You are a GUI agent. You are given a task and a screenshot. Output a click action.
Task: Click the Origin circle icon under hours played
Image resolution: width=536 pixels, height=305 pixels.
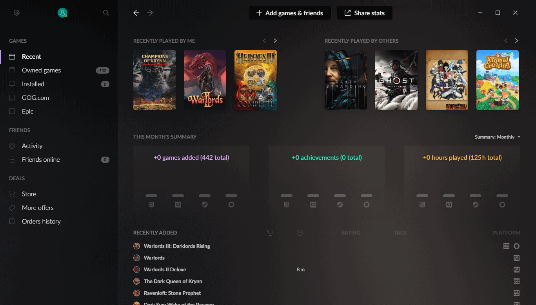click(x=502, y=204)
